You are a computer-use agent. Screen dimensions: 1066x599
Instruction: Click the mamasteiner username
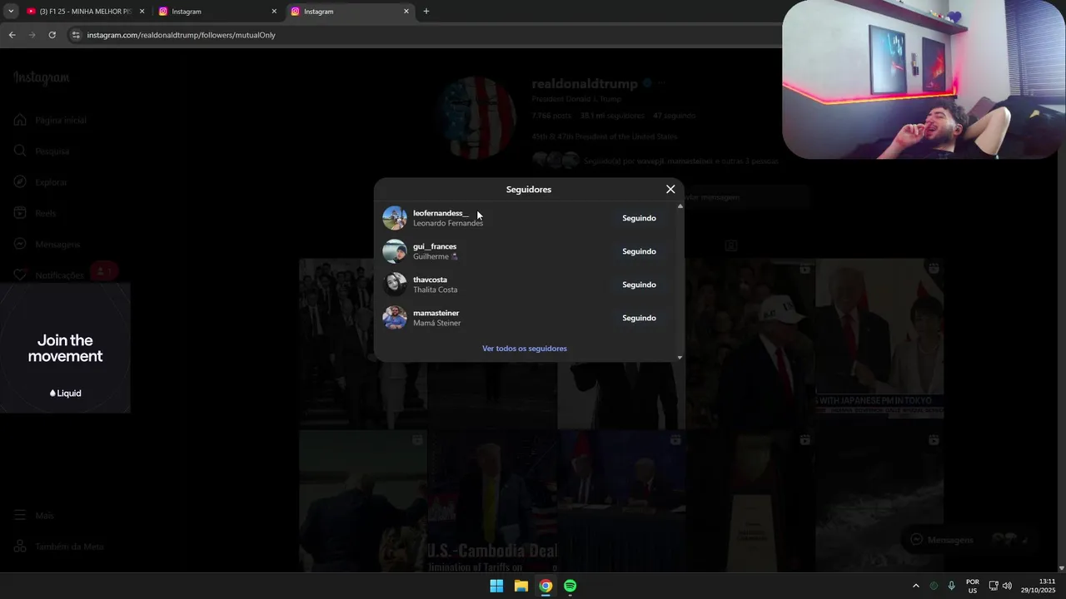[436, 313]
